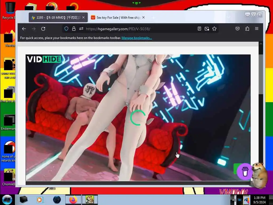The image size is (273, 205).
Task: Open the Firefox desktop shortcut
Action: pos(10,38)
